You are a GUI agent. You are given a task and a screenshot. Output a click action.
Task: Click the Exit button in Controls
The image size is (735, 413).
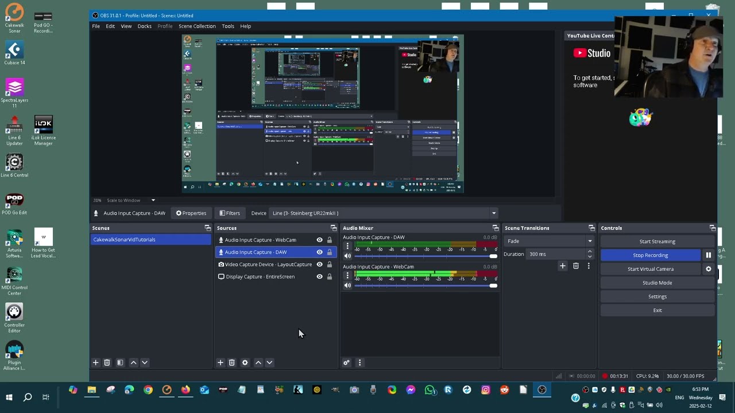click(657, 310)
